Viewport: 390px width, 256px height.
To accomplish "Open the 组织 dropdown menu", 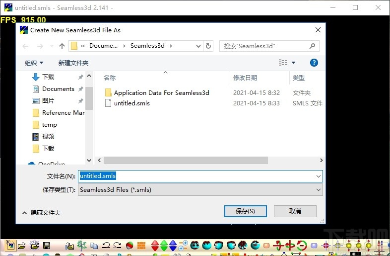I will pyautogui.click(x=34, y=63).
